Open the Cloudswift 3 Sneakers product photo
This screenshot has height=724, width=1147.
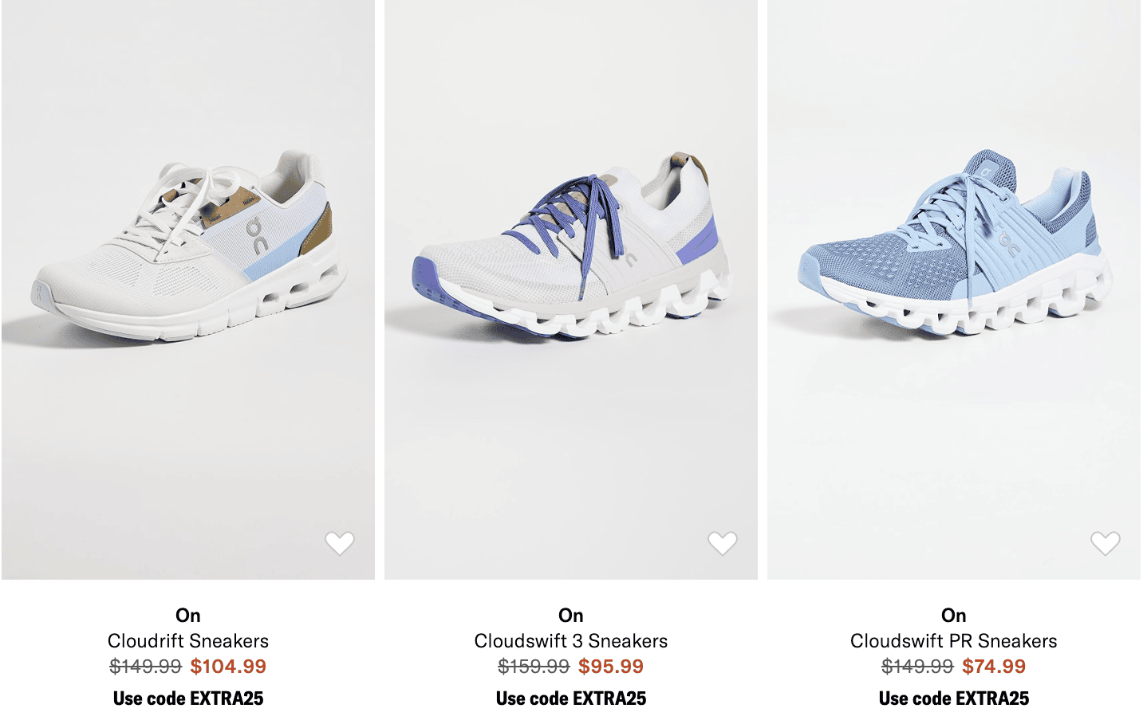(571, 289)
